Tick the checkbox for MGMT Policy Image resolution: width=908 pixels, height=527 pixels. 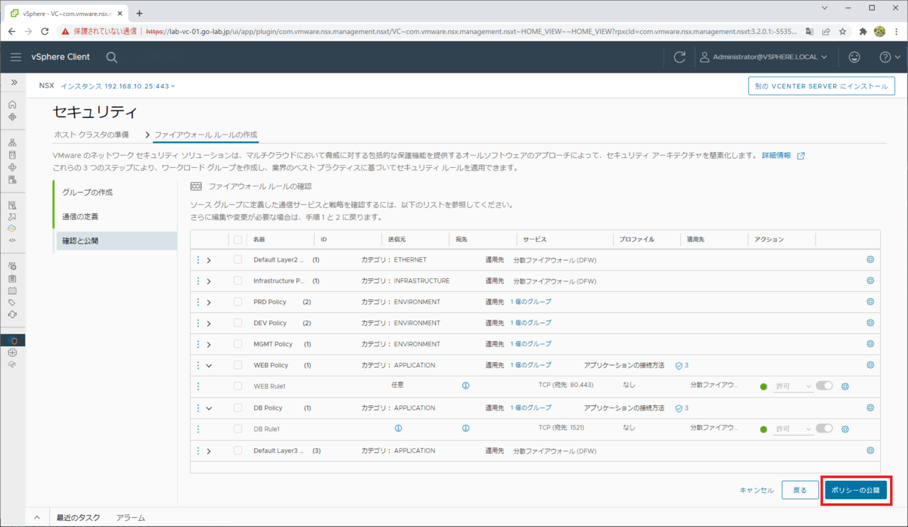238,344
